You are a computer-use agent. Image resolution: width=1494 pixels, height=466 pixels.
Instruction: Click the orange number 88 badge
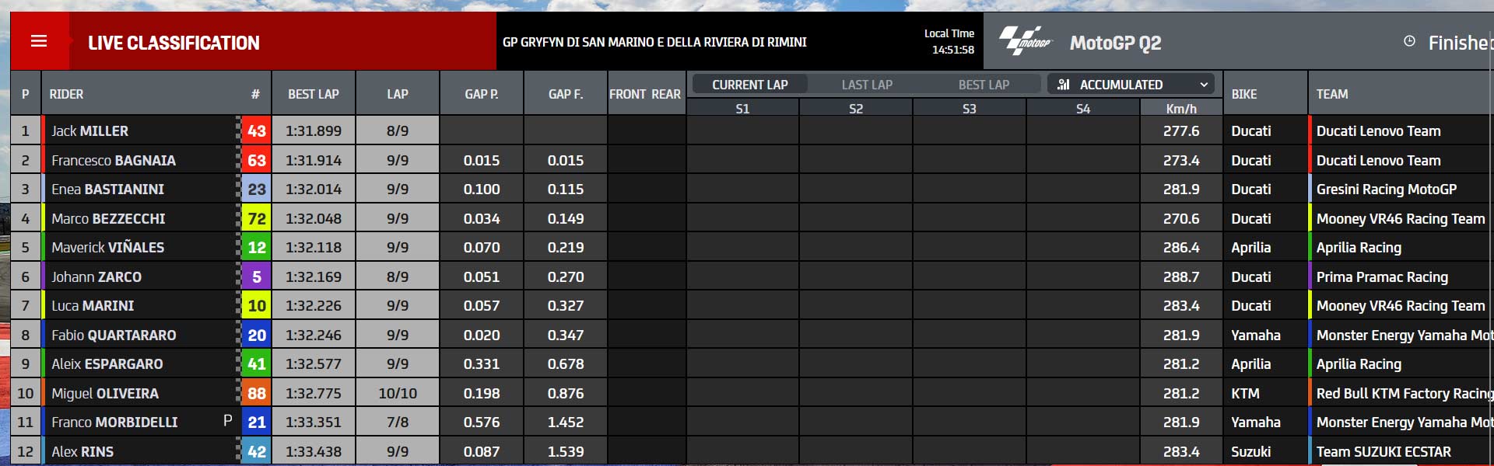click(x=257, y=394)
